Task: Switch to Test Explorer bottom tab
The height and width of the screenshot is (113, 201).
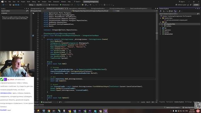Action: coord(170,102)
